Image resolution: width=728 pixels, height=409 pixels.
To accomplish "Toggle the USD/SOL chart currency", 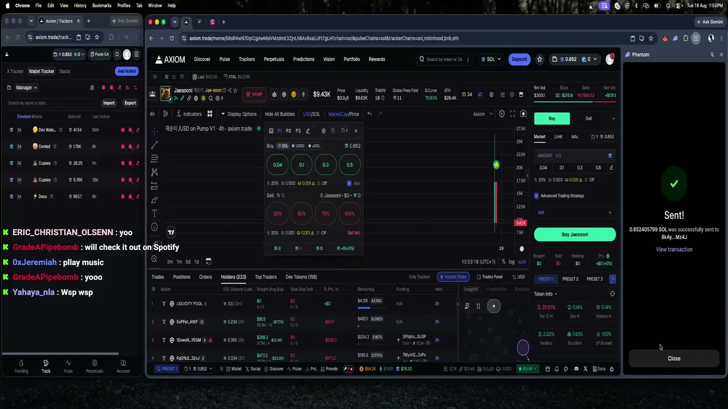I will click(311, 114).
